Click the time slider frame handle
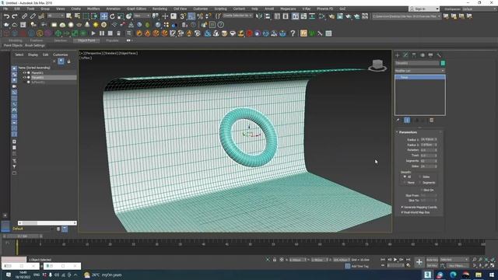Screen dimensions: 498x280 [x=23, y=236]
